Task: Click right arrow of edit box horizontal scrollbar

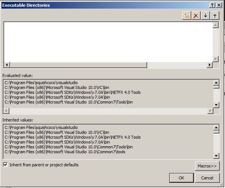Action: coord(210,65)
